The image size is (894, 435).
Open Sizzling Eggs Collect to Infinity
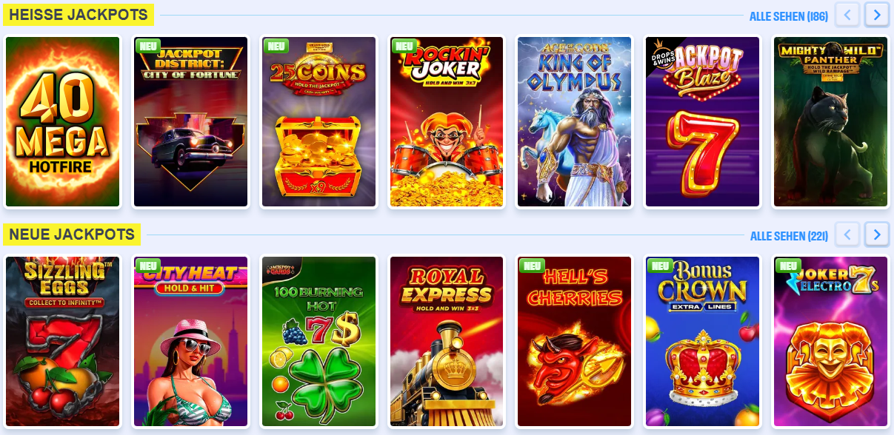click(63, 342)
